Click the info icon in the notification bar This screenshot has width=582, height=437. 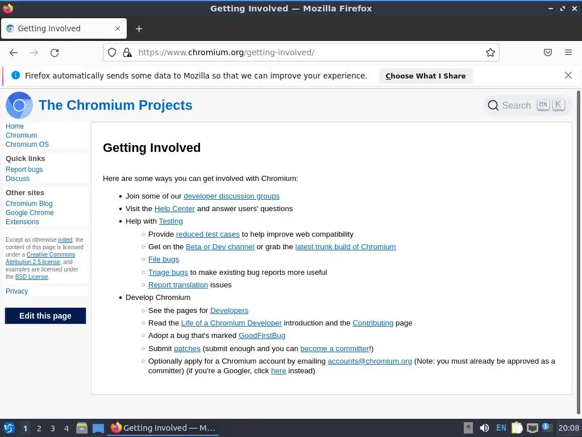coord(15,76)
